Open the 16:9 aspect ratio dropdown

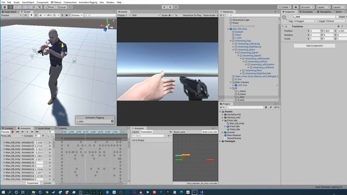[146, 15]
